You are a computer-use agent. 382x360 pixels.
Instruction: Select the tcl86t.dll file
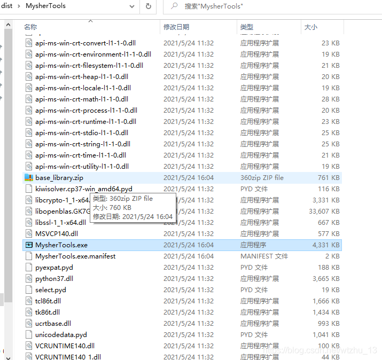click(48, 301)
